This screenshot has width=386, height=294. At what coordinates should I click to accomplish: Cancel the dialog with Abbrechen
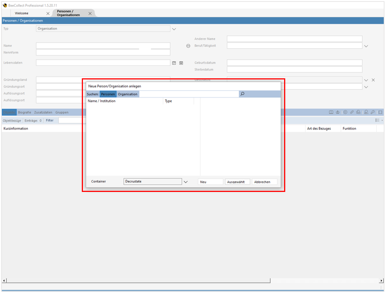pos(264,182)
